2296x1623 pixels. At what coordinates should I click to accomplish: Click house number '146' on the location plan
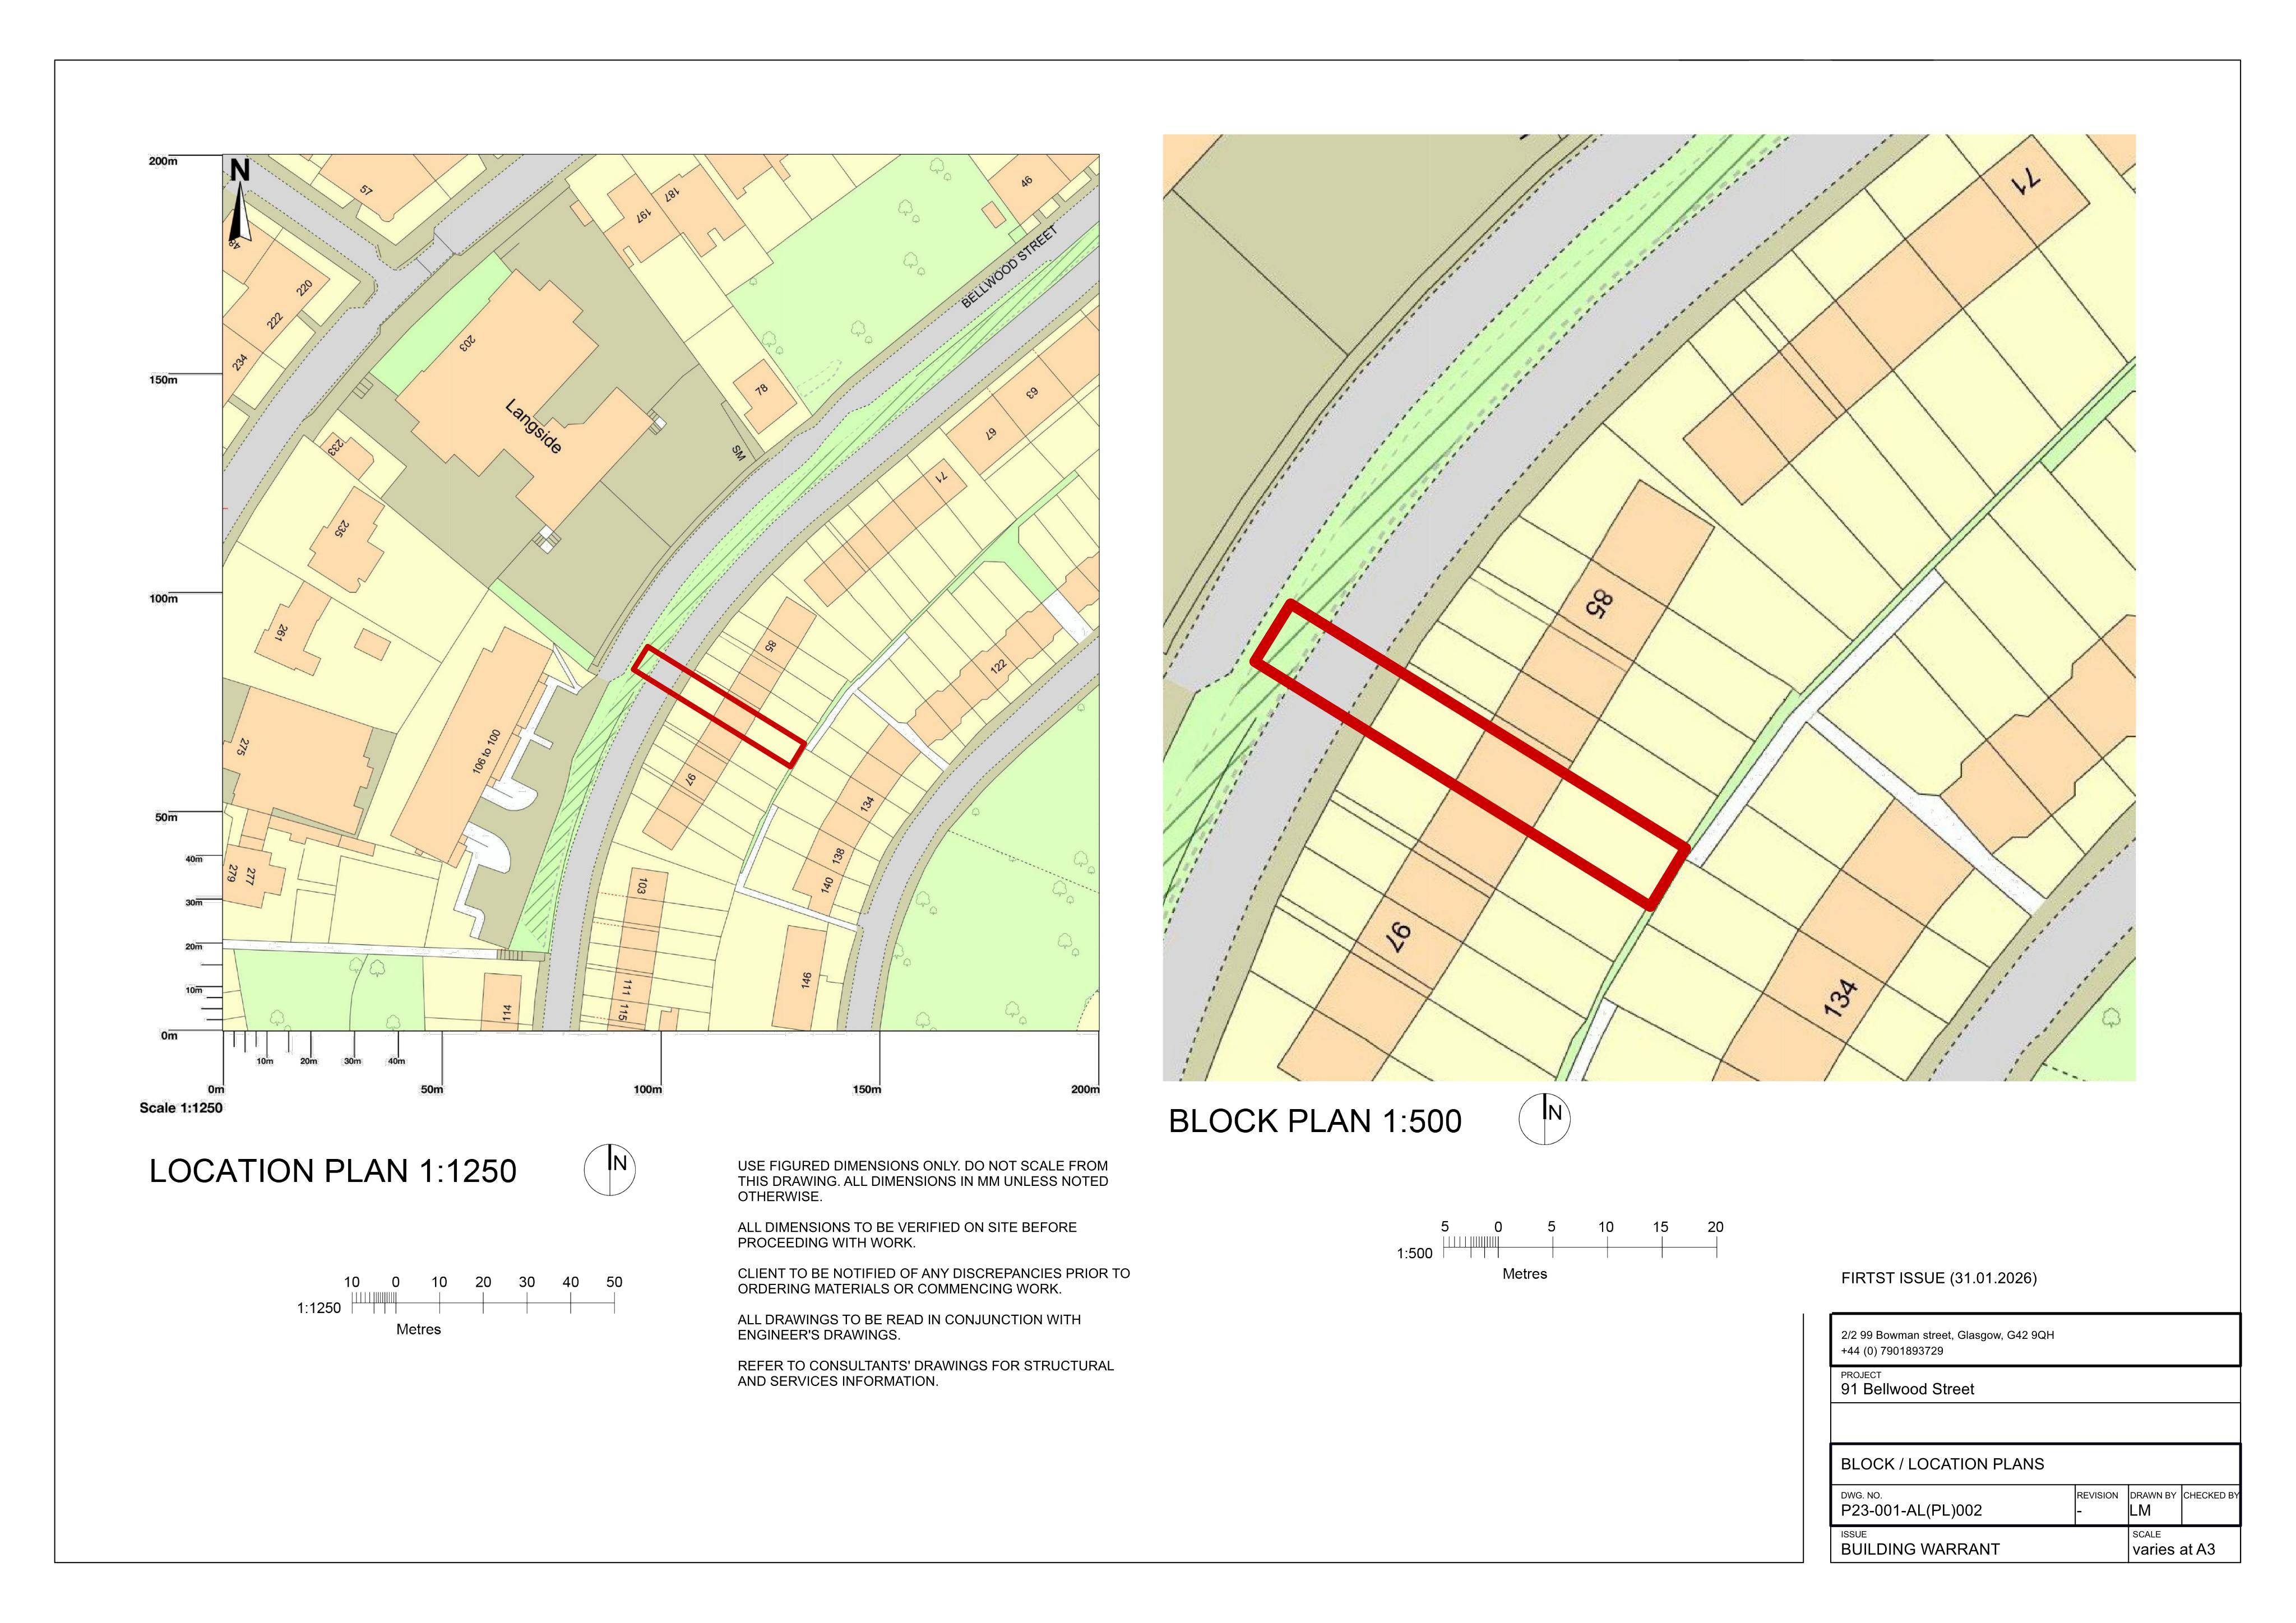[806, 980]
